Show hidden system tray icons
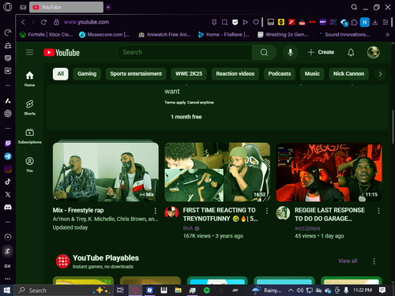Viewport: 395px width, 296px height. click(291, 290)
